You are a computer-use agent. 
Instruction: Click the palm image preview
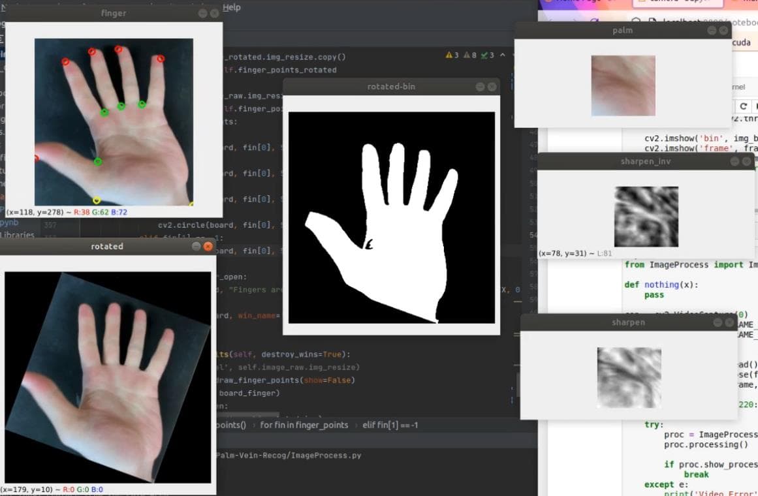point(623,84)
